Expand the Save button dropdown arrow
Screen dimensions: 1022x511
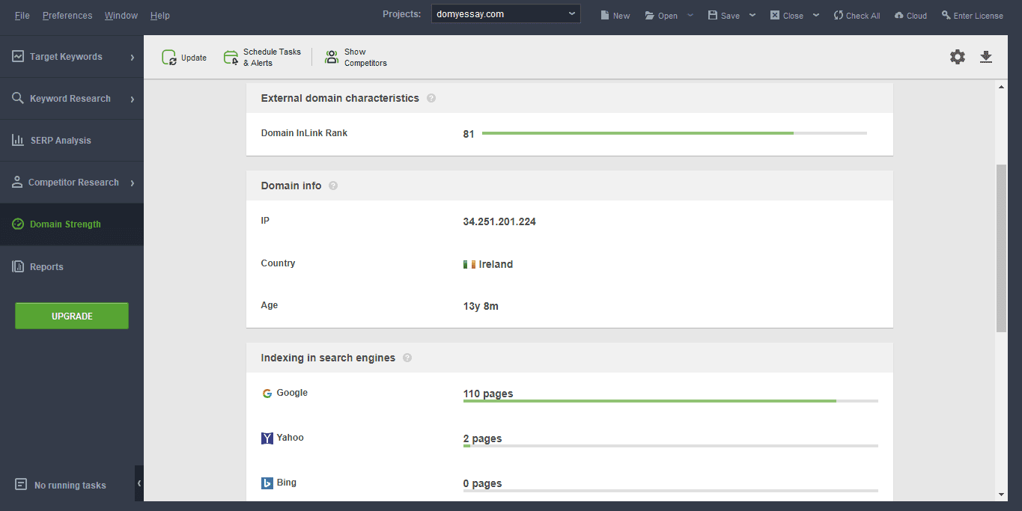pos(752,15)
